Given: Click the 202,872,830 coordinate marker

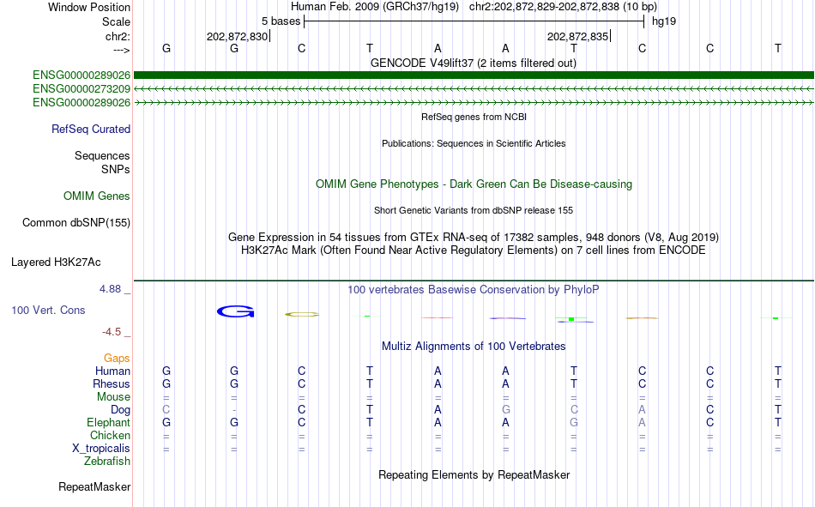Looking at the screenshot, I should (237, 36).
